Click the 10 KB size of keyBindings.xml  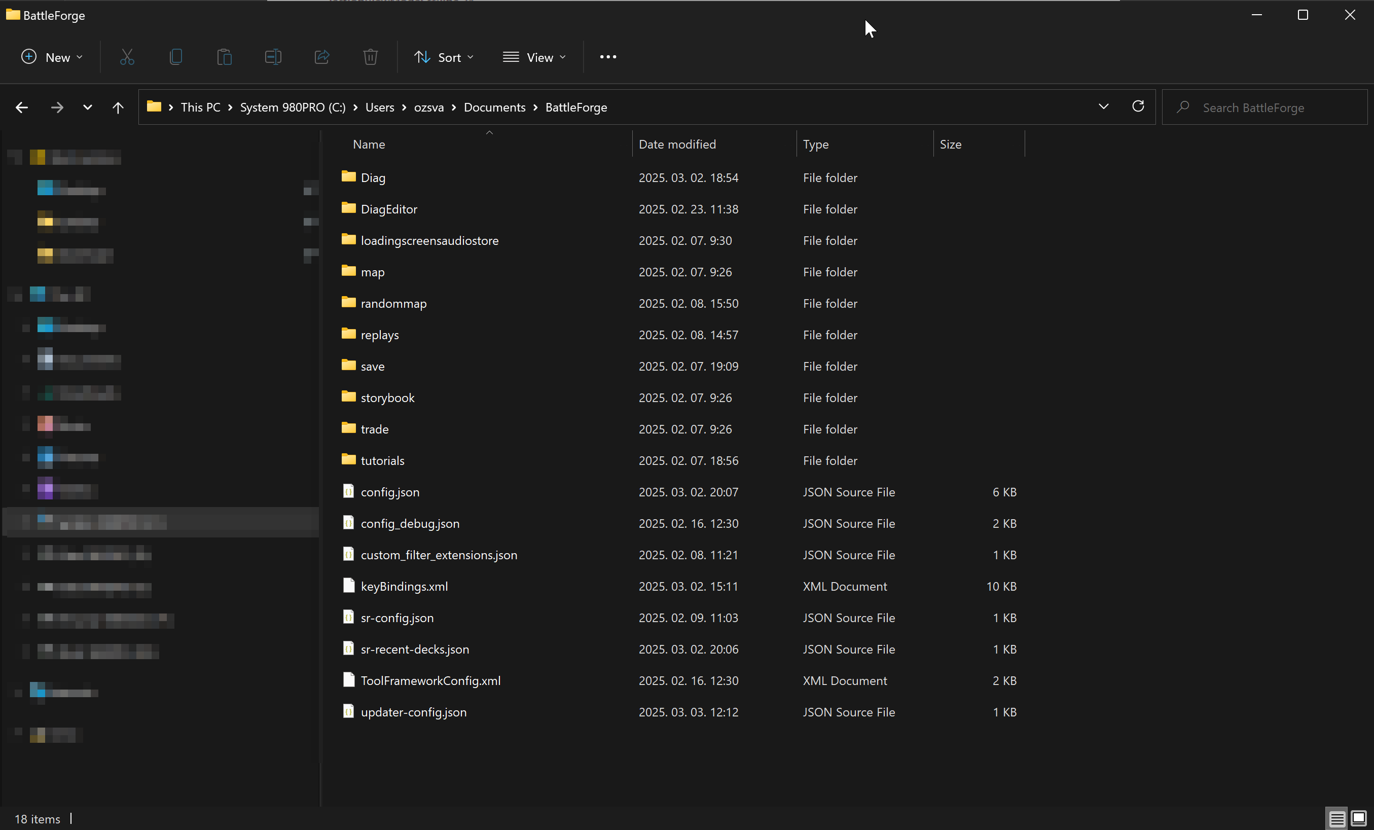1001,586
